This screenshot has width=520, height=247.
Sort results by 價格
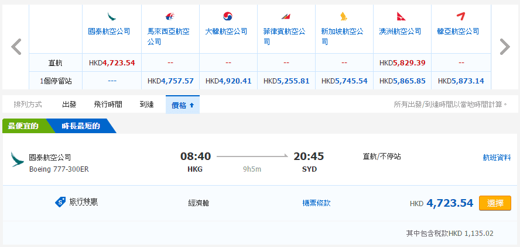point(182,105)
